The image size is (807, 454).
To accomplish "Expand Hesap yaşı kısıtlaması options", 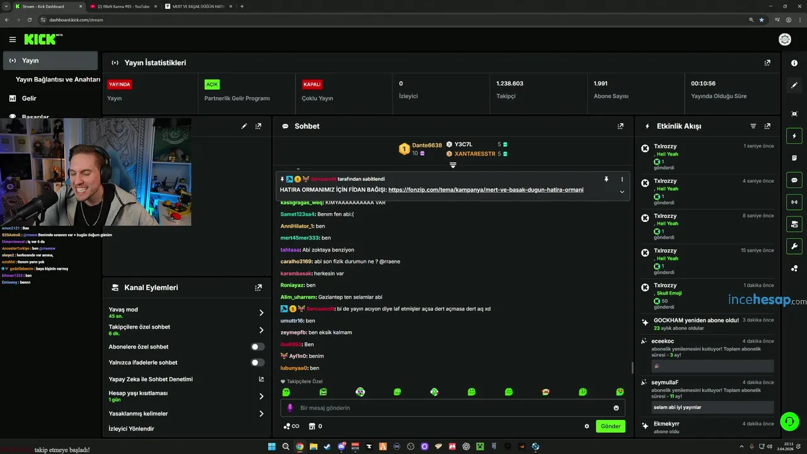I will pyautogui.click(x=261, y=397).
